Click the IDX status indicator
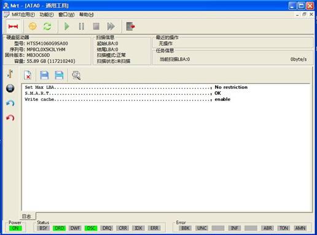317x235 pixels. tap(139, 228)
